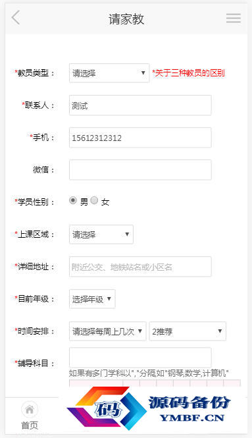Image resolution: width=252 pixels, height=438 pixels.
Task: Open the 请选择每周上几次 dropdown
Action: click(x=107, y=331)
